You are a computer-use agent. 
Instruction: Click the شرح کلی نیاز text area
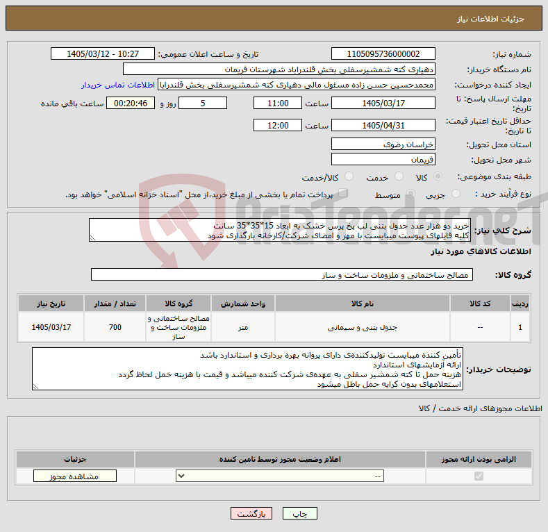280,230
